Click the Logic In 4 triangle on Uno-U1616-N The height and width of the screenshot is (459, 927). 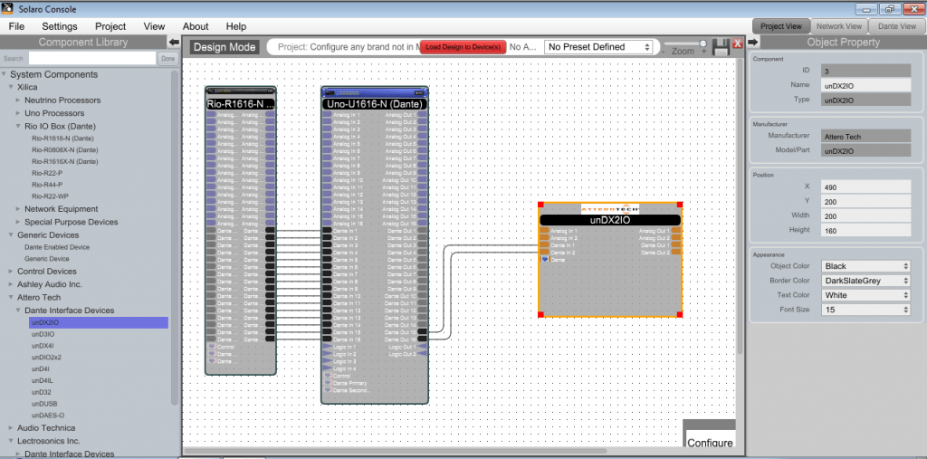pyautogui.click(x=327, y=368)
